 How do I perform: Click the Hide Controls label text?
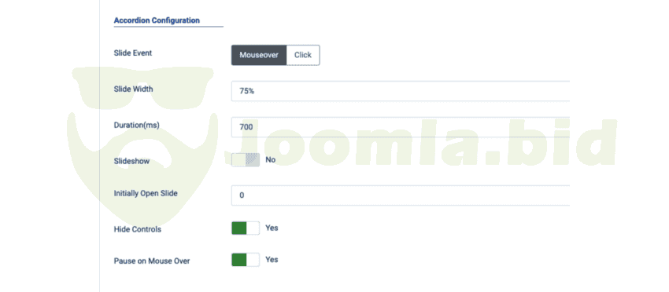coord(138,229)
